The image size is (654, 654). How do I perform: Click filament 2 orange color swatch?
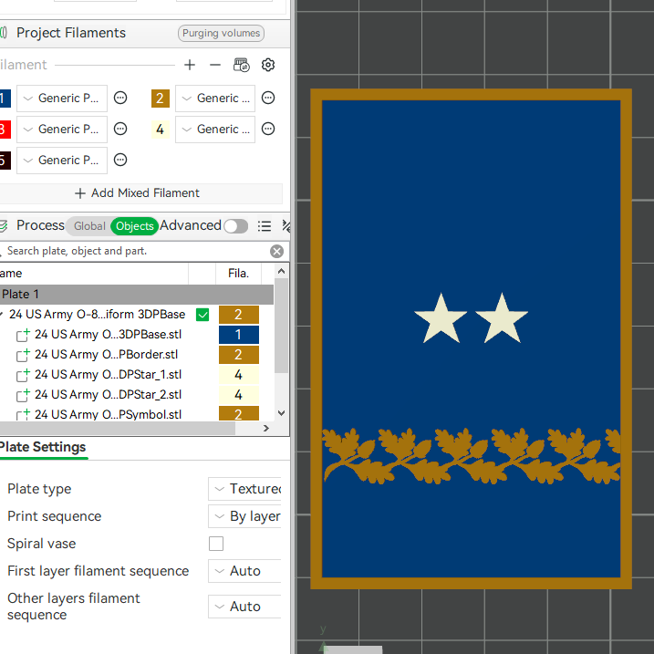click(x=161, y=99)
